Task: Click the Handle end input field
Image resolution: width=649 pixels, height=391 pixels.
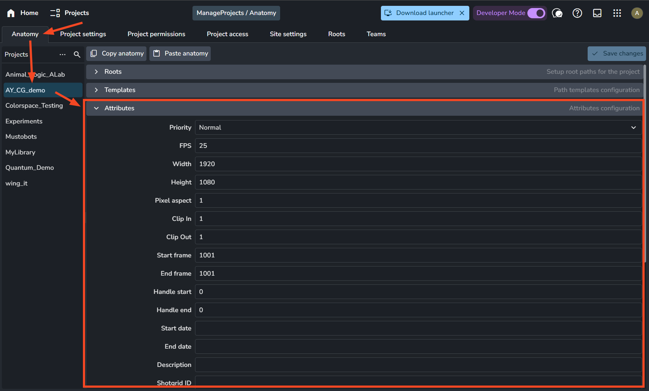Action: (418, 310)
